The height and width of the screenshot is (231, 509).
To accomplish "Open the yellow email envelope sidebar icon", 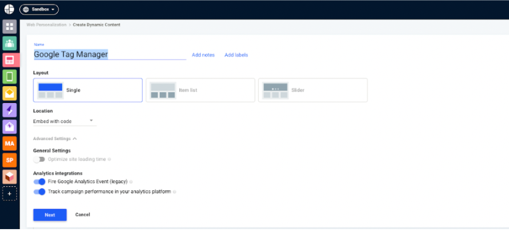I will click(9, 94).
